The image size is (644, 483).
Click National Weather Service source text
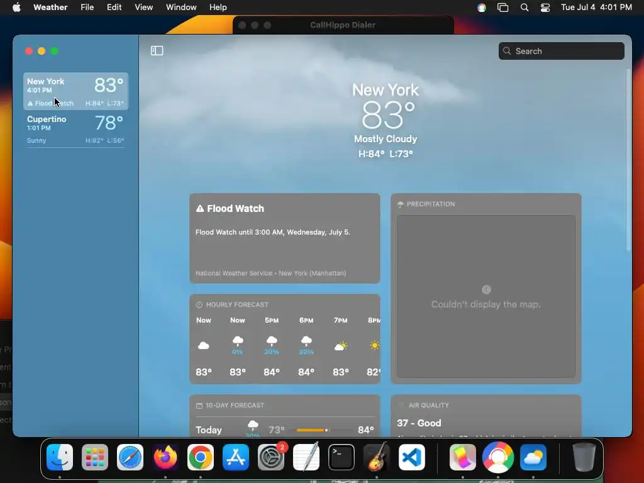(x=270, y=273)
